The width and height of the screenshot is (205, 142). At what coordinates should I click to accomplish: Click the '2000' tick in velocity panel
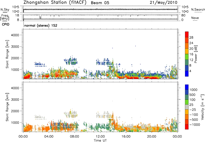click(15, 111)
